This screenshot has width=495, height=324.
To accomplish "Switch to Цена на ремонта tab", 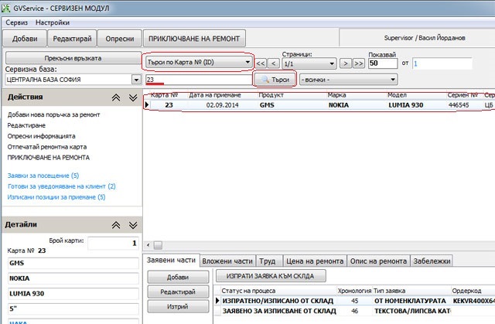I will point(315,261).
